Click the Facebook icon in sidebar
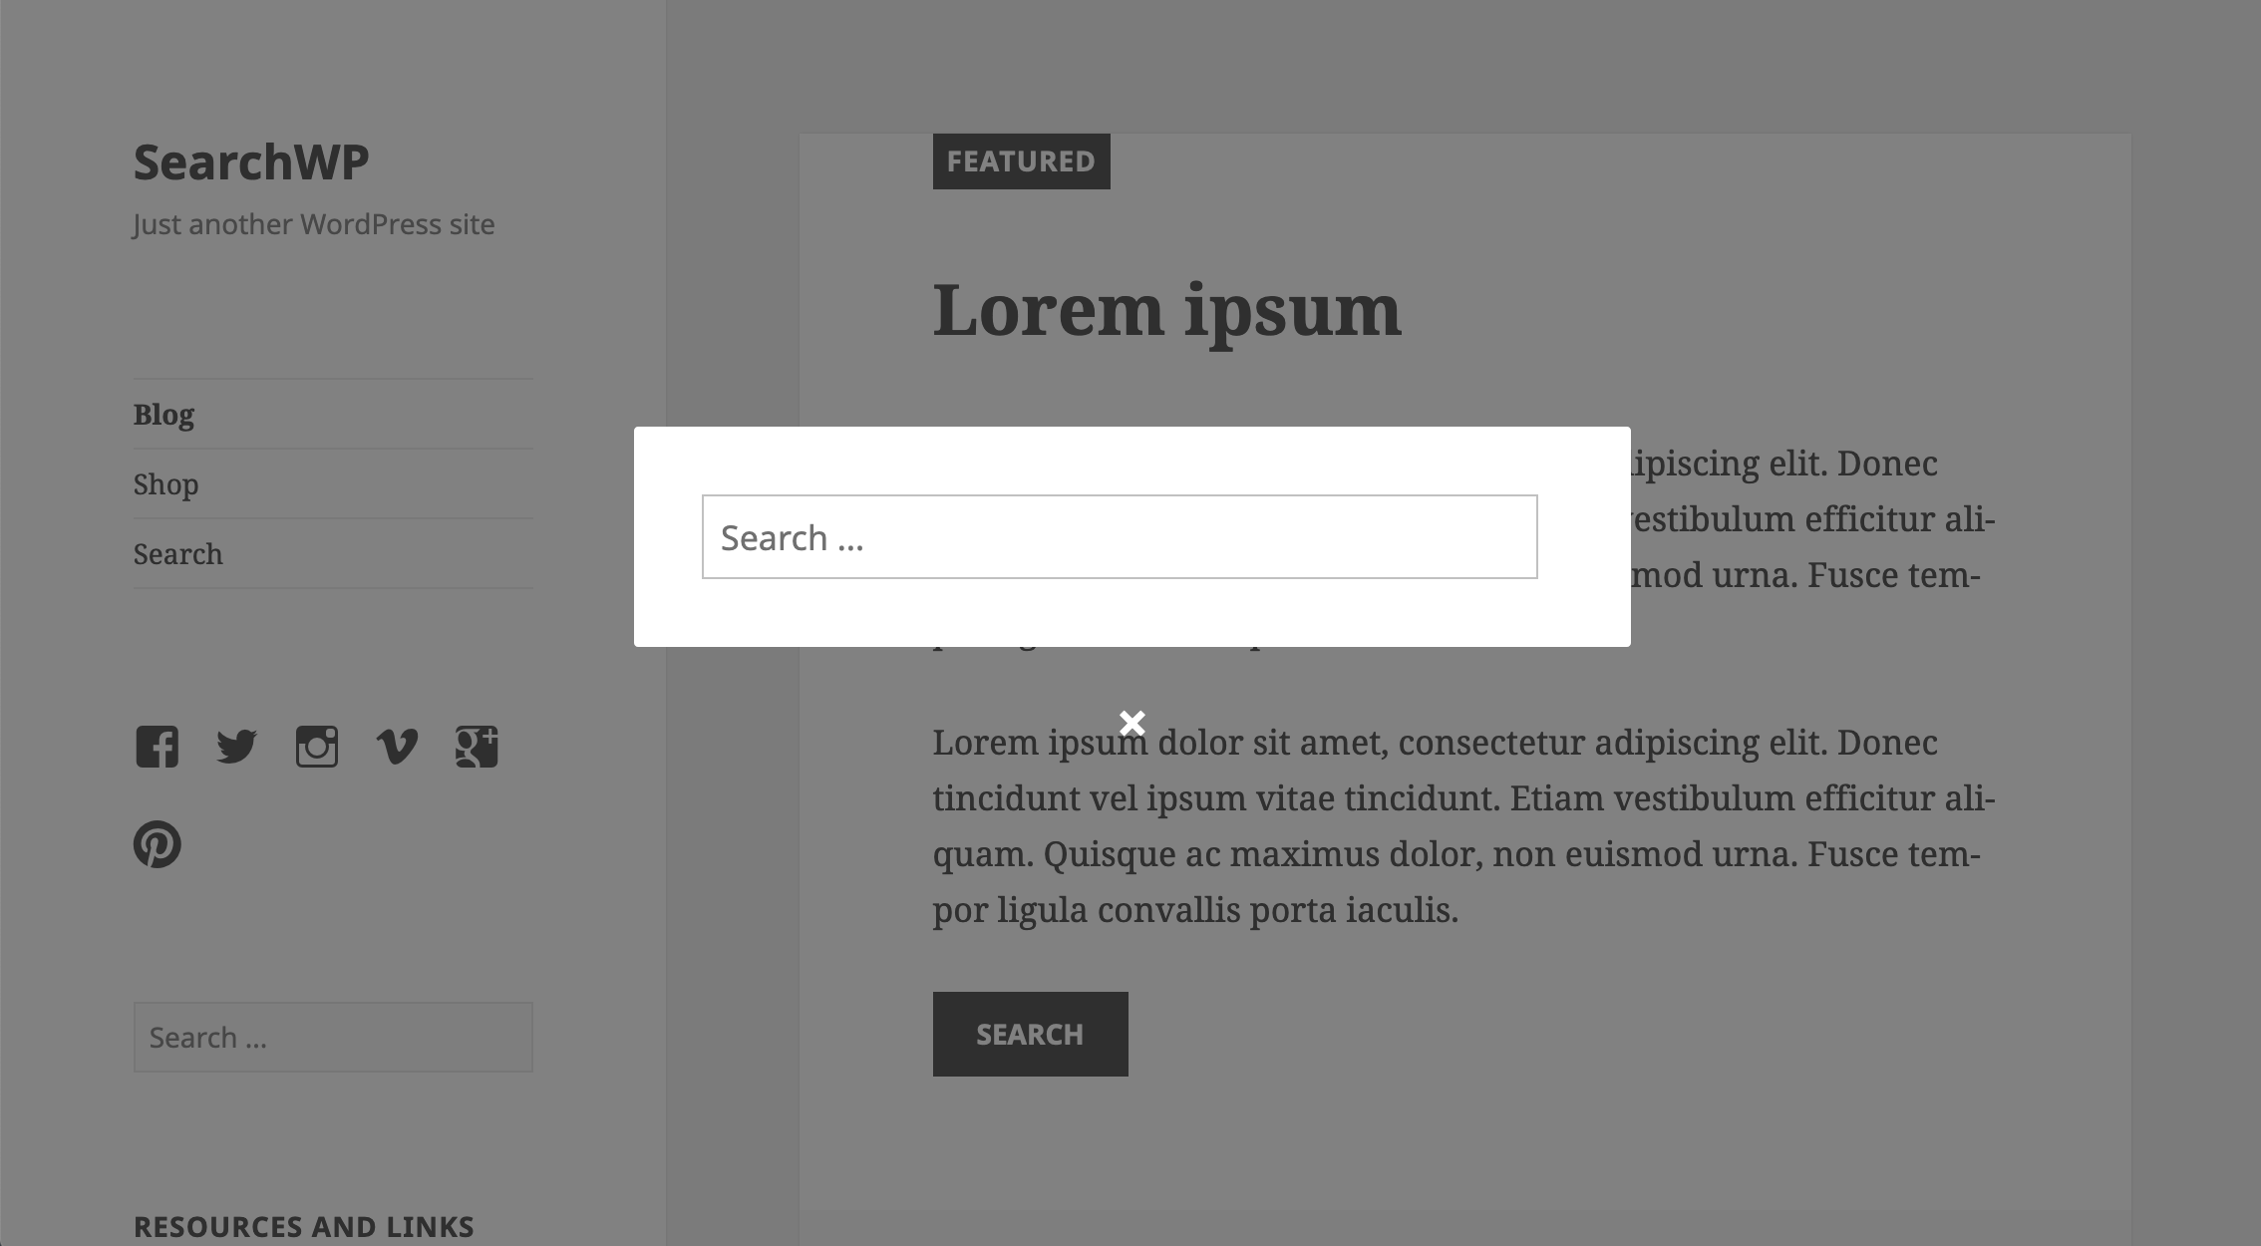Screen dimensions: 2261x1246 tap(155, 746)
